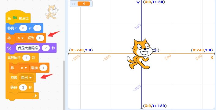Image resolution: width=216 pixels, height=110 pixels.
Task: Click the say text field 我是大猫妈妈
Action: pos(28,48)
